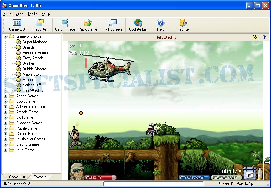Click the Register toolbar icon
The width and height of the screenshot is (271, 188).
pyautogui.click(x=183, y=23)
